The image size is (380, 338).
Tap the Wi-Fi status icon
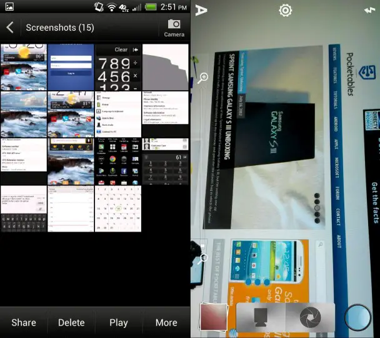[111, 8]
